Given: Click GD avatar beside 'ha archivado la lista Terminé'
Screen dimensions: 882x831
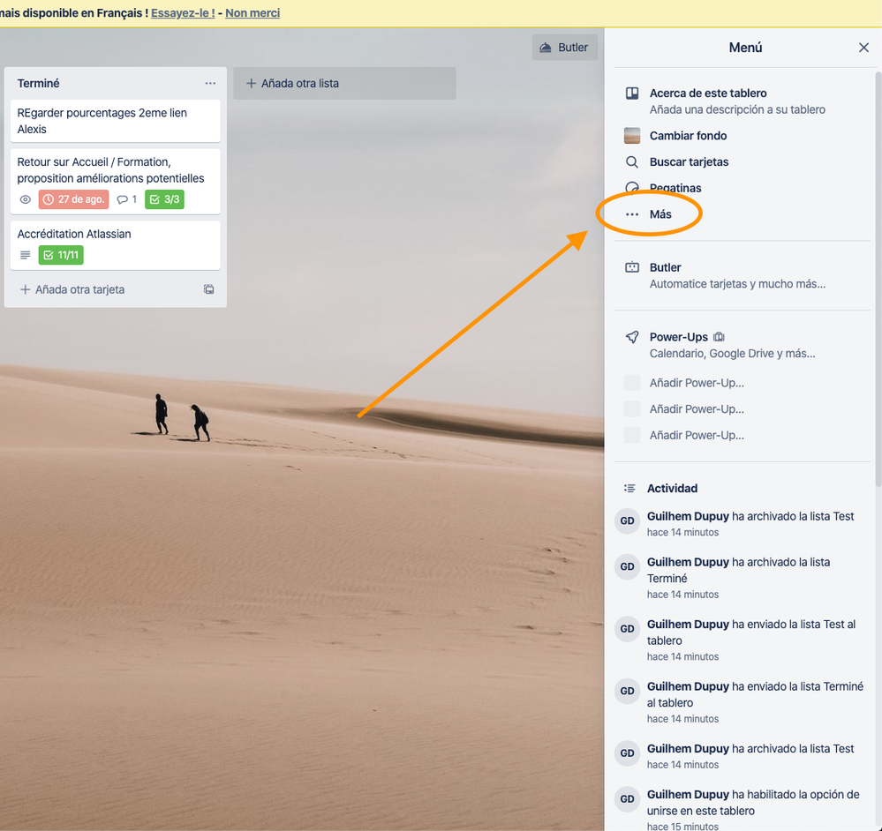Looking at the screenshot, I should tap(627, 566).
